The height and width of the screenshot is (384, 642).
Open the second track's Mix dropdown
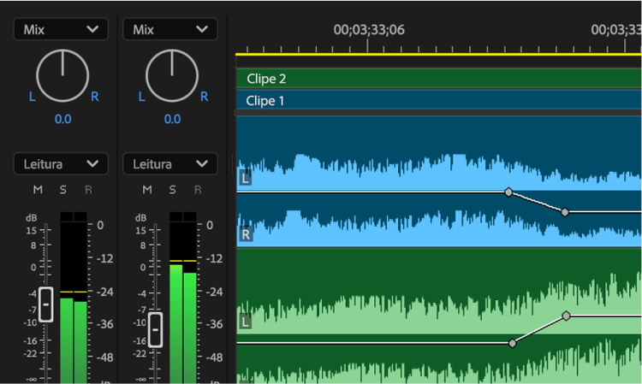169,29
